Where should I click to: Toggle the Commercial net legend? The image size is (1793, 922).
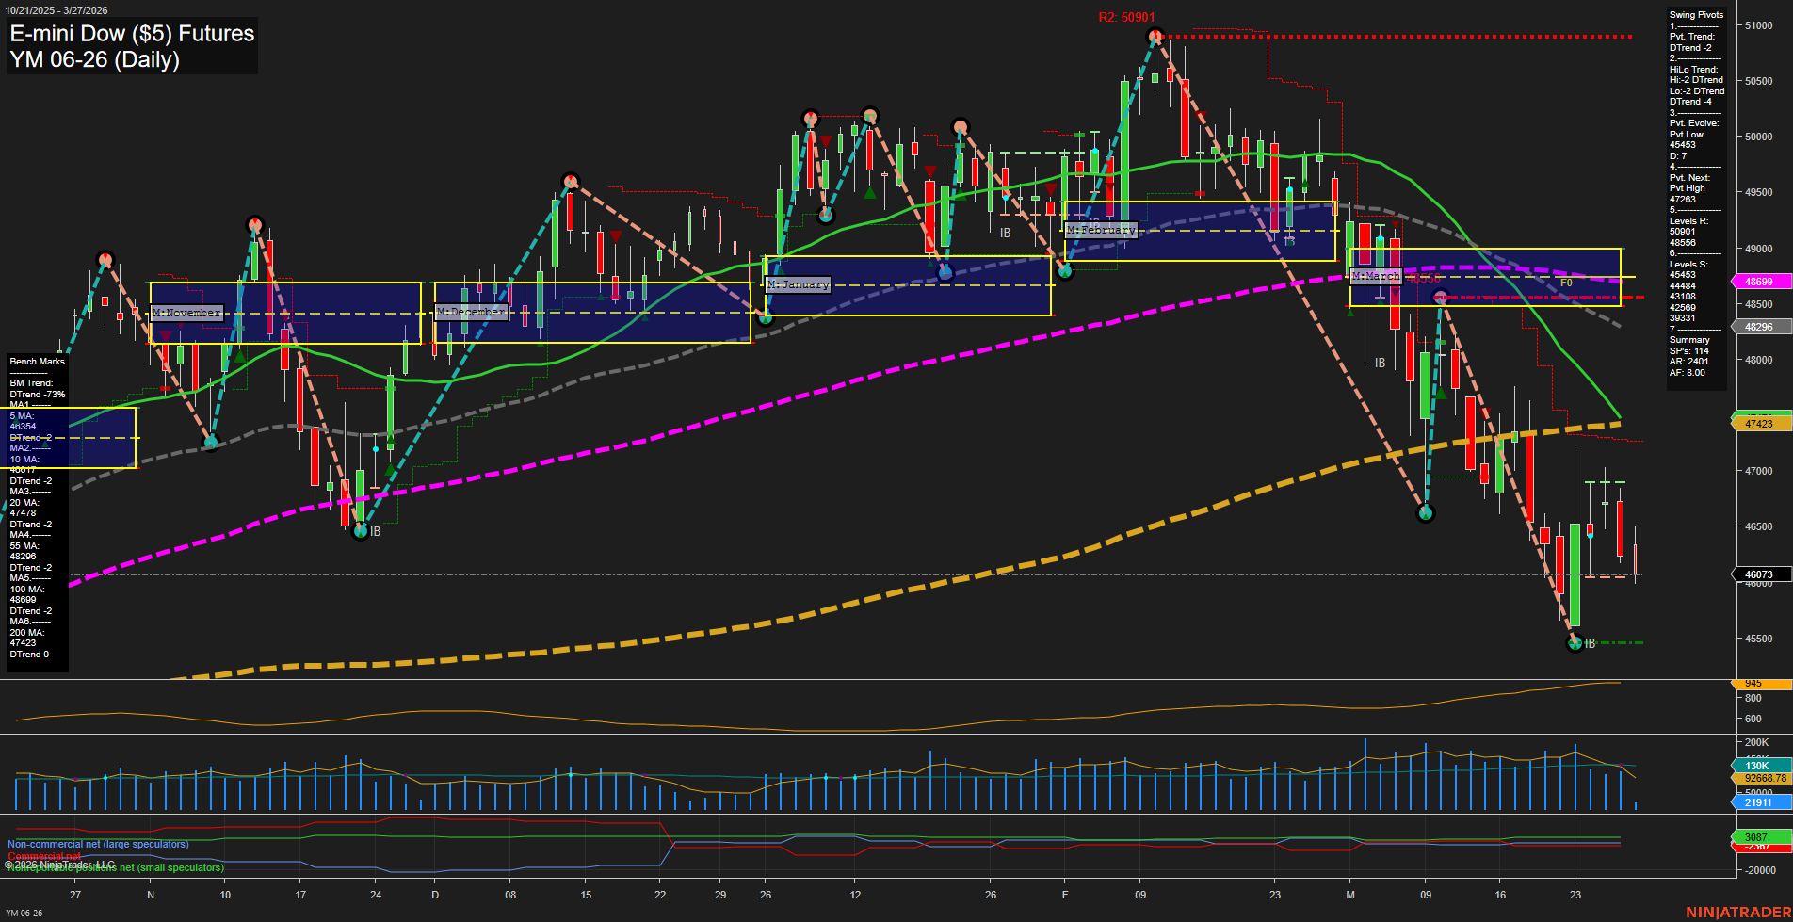41,857
